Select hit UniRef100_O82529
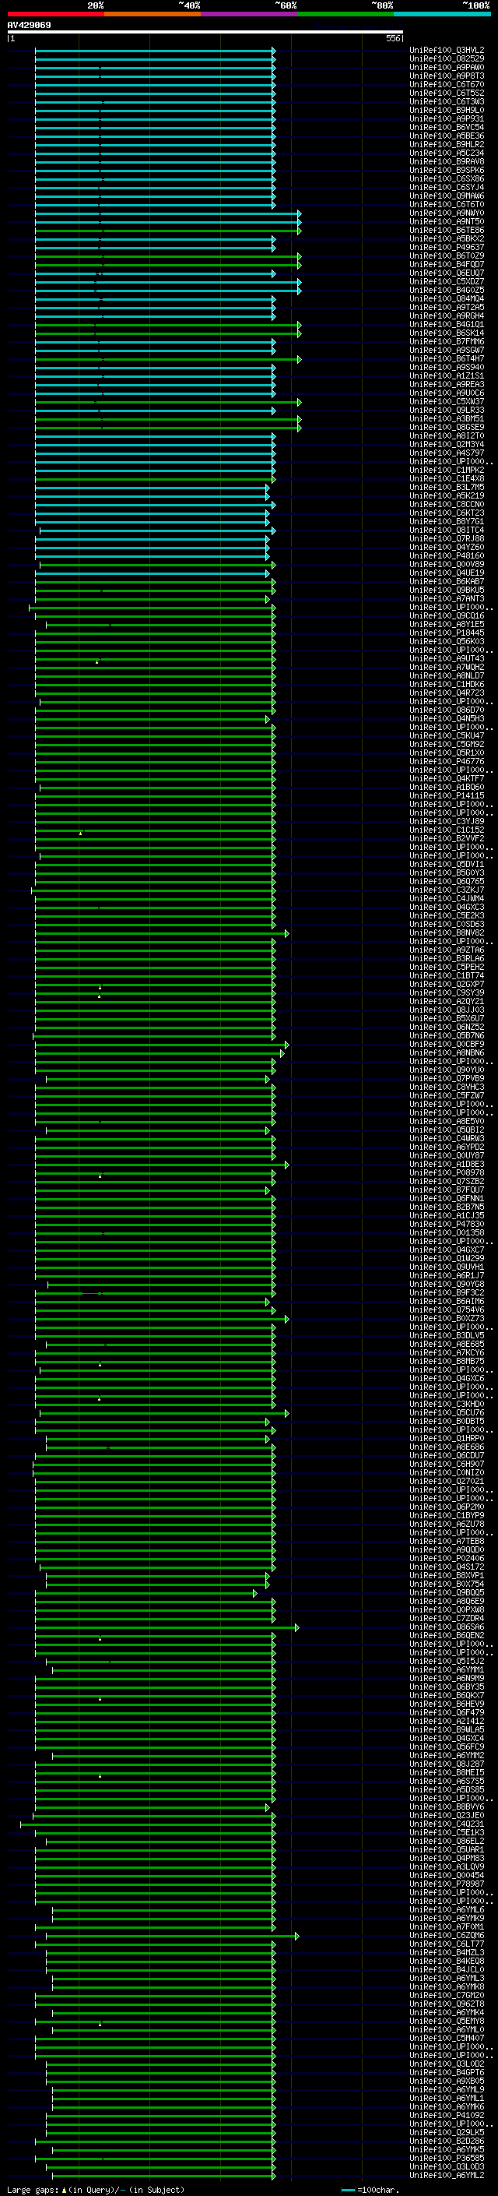 coord(447,59)
